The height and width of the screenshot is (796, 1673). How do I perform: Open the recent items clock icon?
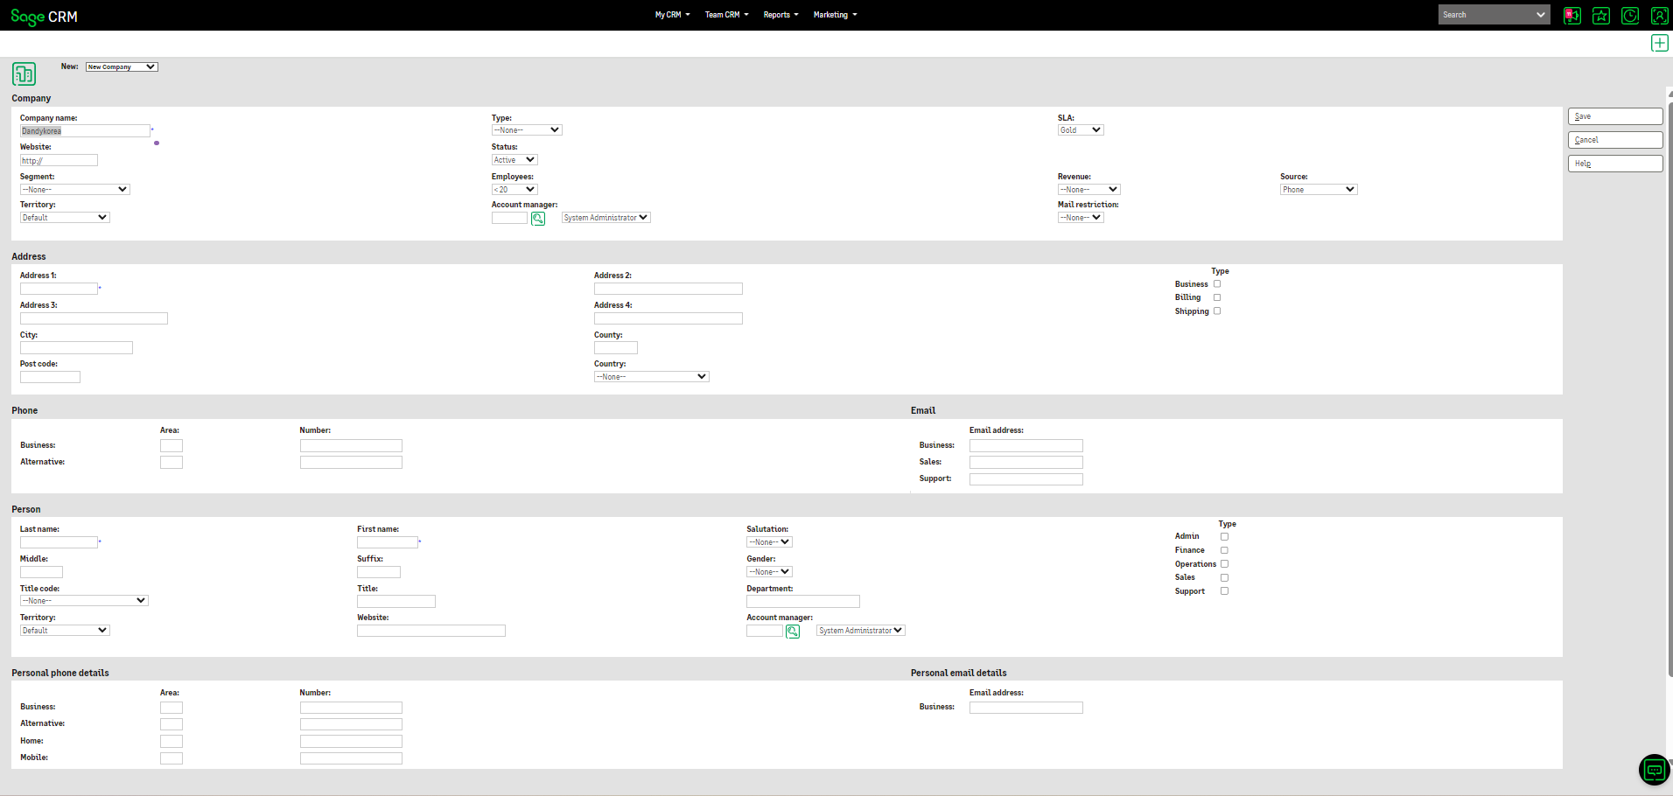pyautogui.click(x=1630, y=15)
